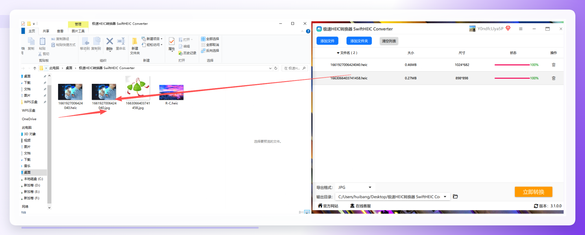Screen dimensions: 585x235
Task: Click the Size column header
Action: point(411,53)
